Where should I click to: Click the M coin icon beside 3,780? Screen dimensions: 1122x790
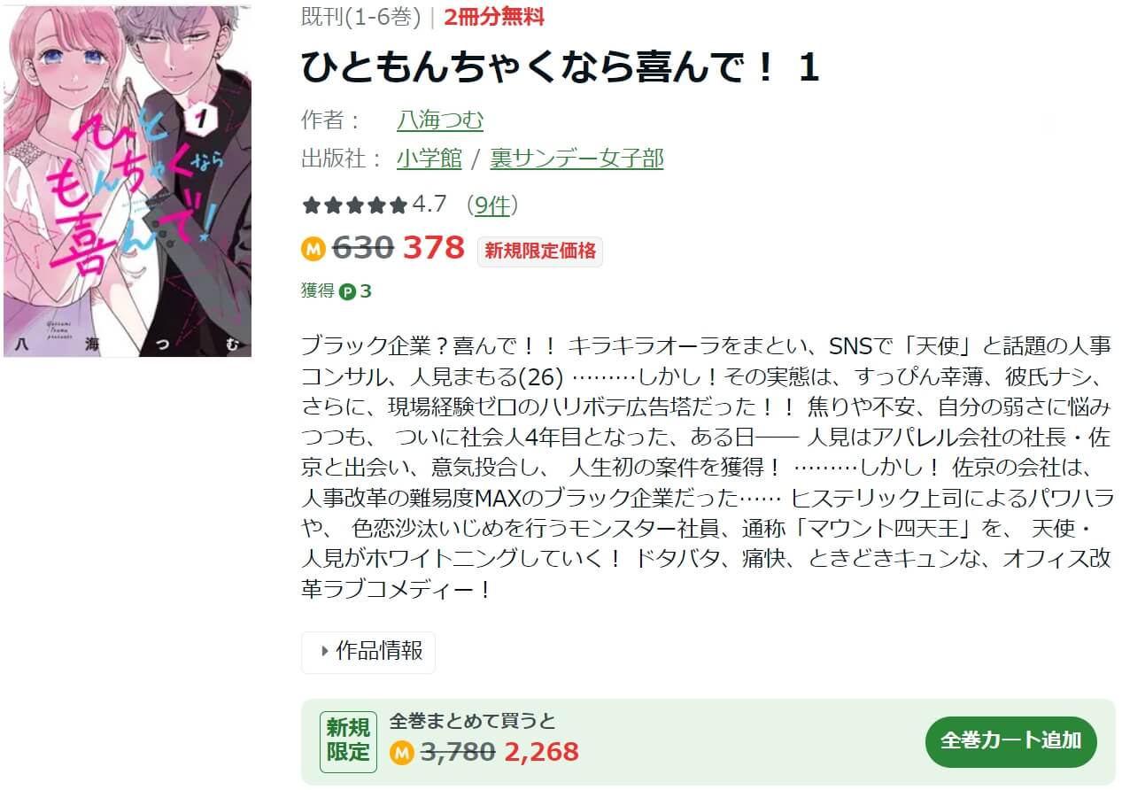point(402,753)
